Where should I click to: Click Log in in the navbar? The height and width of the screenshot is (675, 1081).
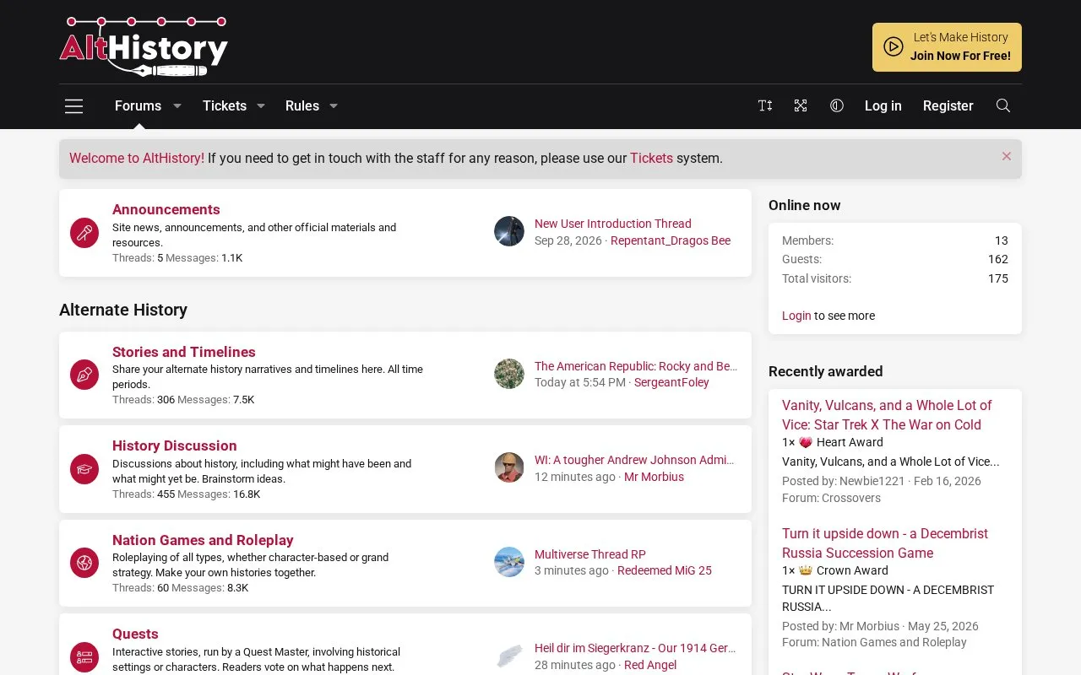point(883,106)
